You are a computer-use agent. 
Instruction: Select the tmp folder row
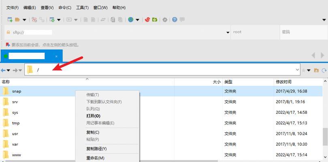click(161, 123)
